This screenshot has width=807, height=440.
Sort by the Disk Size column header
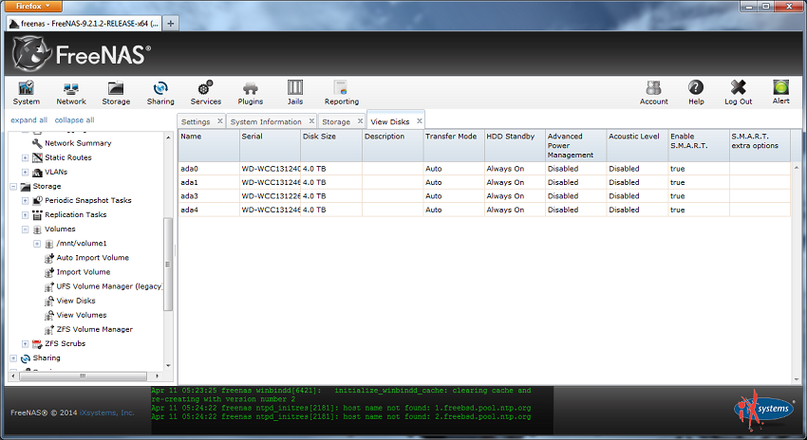click(331, 145)
